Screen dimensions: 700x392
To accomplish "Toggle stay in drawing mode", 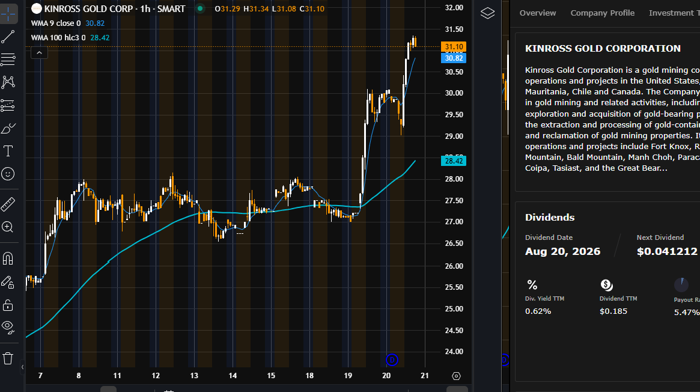I will [x=8, y=282].
